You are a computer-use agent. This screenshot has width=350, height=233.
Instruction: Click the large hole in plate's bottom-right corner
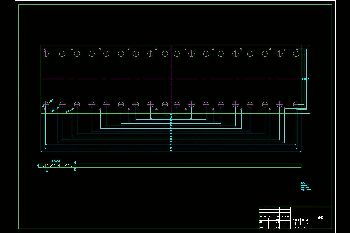pos(296,104)
